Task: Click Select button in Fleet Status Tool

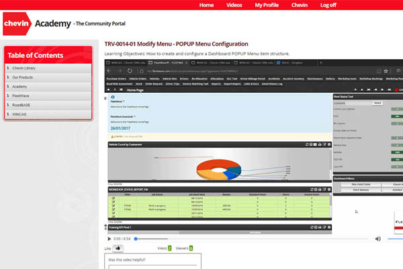Action: click(377, 103)
